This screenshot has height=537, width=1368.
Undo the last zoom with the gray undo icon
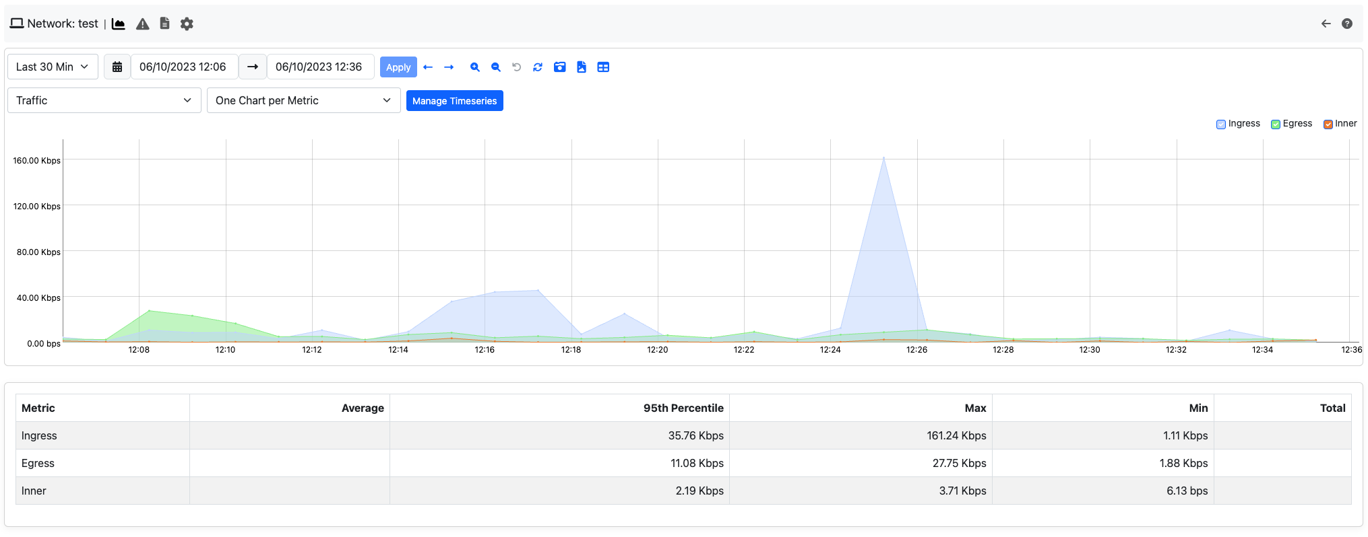pyautogui.click(x=517, y=67)
